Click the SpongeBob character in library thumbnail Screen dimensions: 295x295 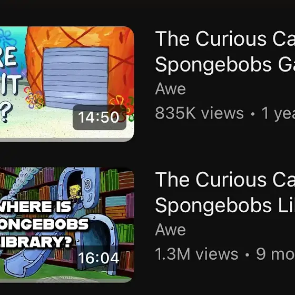point(75,193)
